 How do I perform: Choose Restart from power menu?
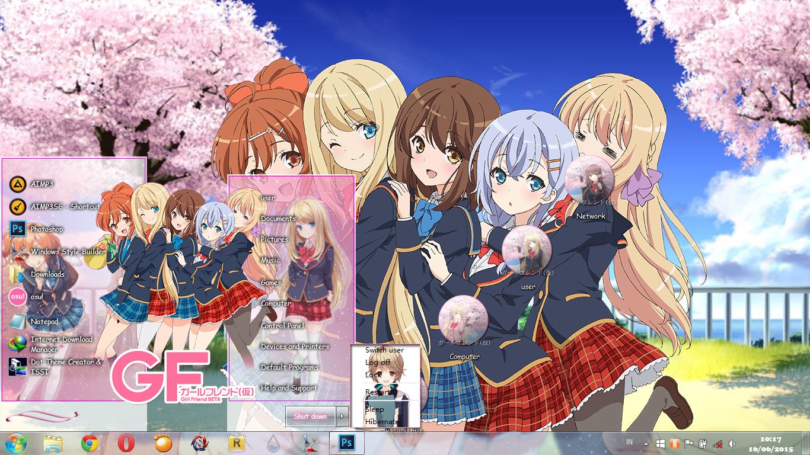[x=377, y=392]
